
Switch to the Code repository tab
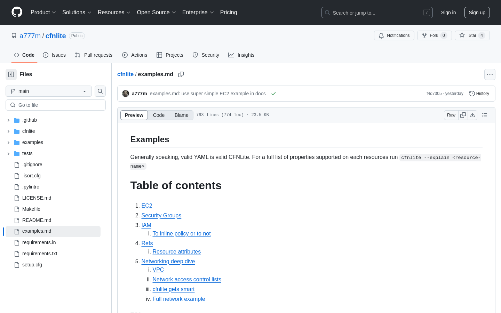[x=24, y=55]
